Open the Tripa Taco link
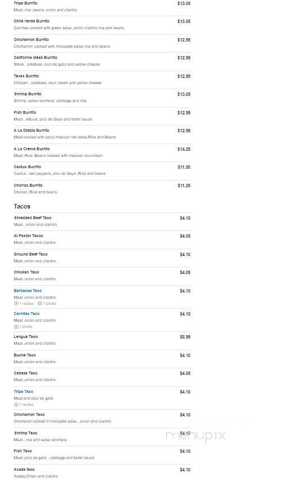The image size is (296, 482). point(24,391)
